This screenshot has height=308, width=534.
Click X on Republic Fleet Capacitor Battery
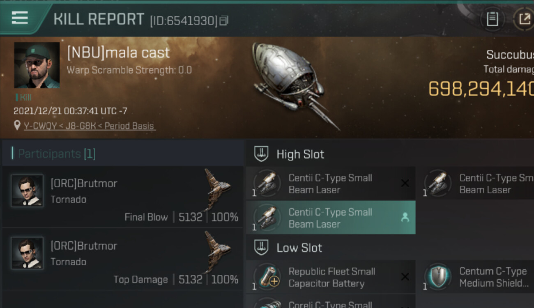405,277
